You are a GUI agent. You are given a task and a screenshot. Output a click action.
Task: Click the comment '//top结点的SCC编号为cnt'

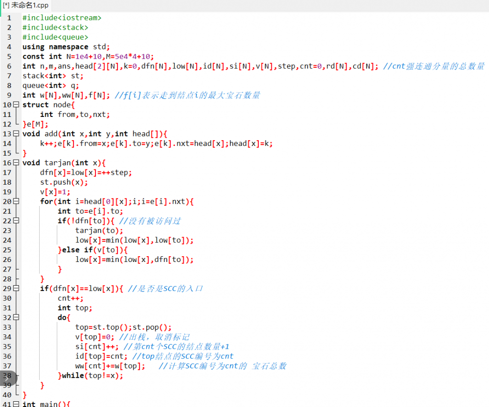pos(183,356)
